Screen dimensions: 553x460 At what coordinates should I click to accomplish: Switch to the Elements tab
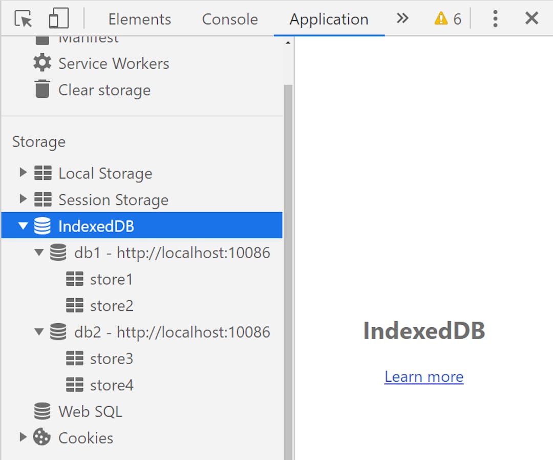coord(139,19)
